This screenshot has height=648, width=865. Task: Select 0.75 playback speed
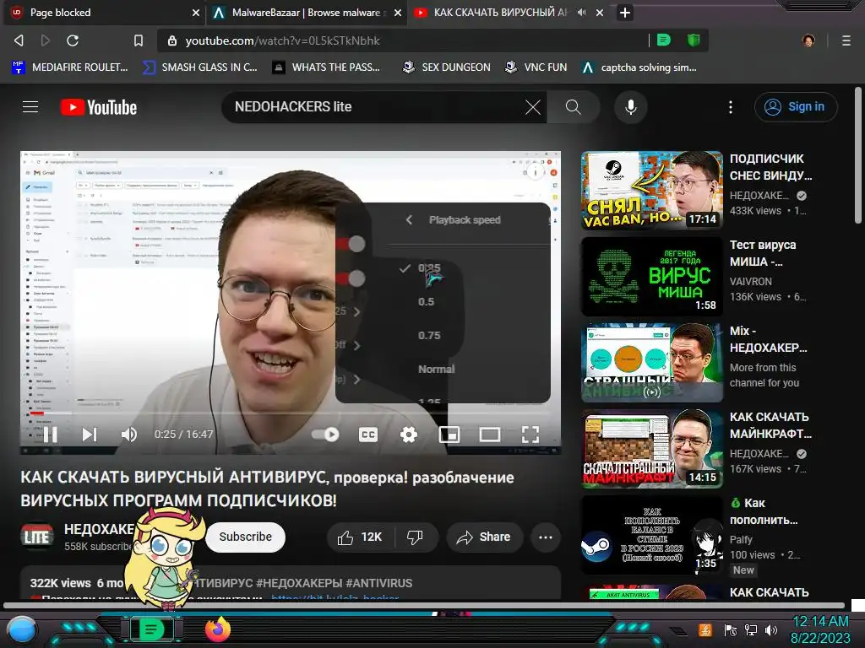[428, 336]
